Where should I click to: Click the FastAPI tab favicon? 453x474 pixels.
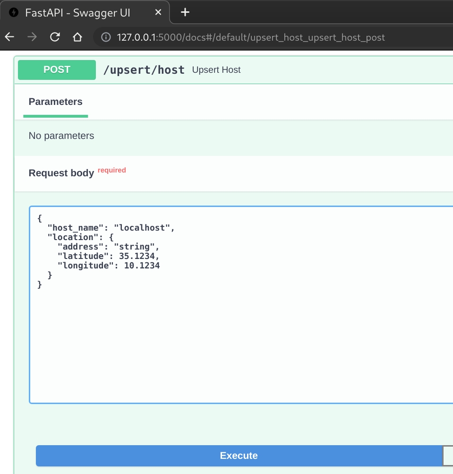point(14,12)
